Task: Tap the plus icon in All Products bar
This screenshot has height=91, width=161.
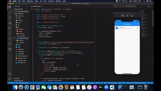Action: tap(138, 24)
